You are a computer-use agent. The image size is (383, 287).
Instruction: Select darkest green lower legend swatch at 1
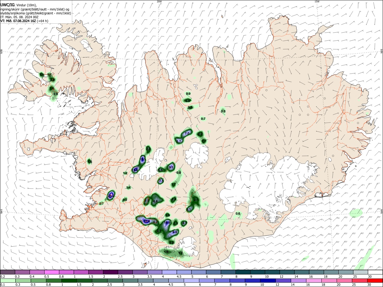(69, 280)
